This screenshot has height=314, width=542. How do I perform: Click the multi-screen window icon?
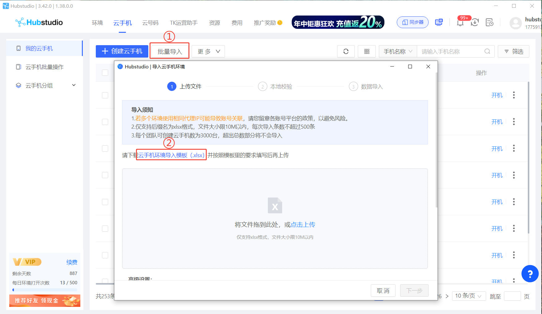[x=439, y=22]
